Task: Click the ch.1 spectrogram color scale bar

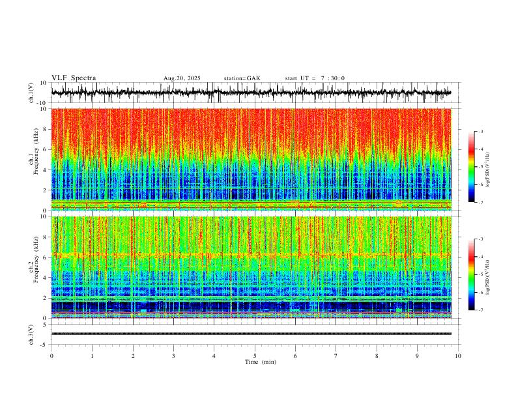Action: (x=471, y=167)
